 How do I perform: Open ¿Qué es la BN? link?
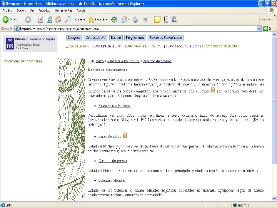point(77,46)
